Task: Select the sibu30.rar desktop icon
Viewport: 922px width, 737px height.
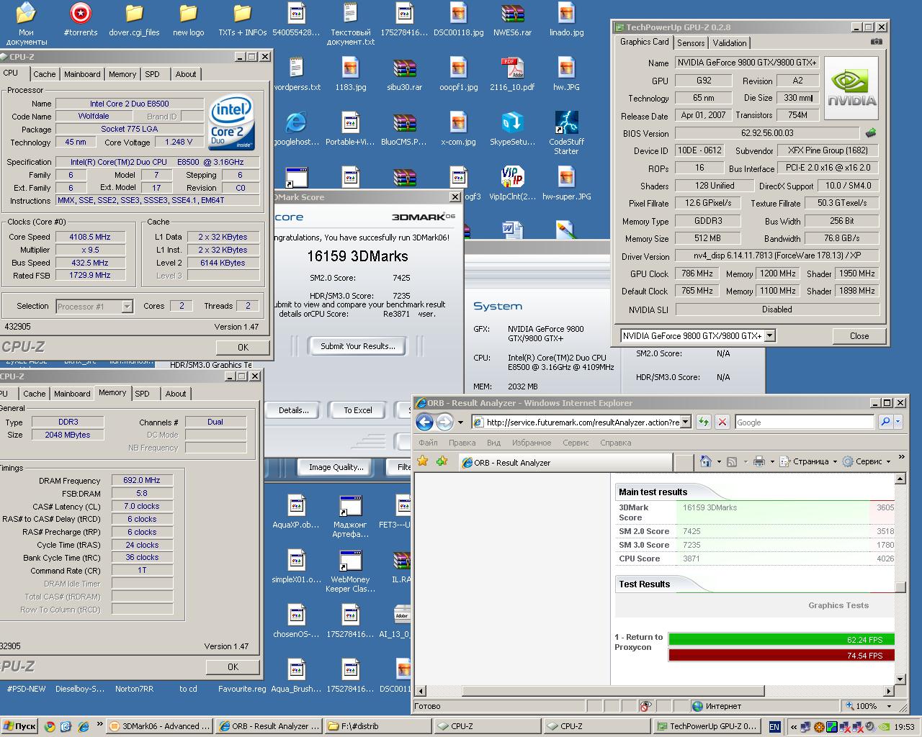Action: 405,75
